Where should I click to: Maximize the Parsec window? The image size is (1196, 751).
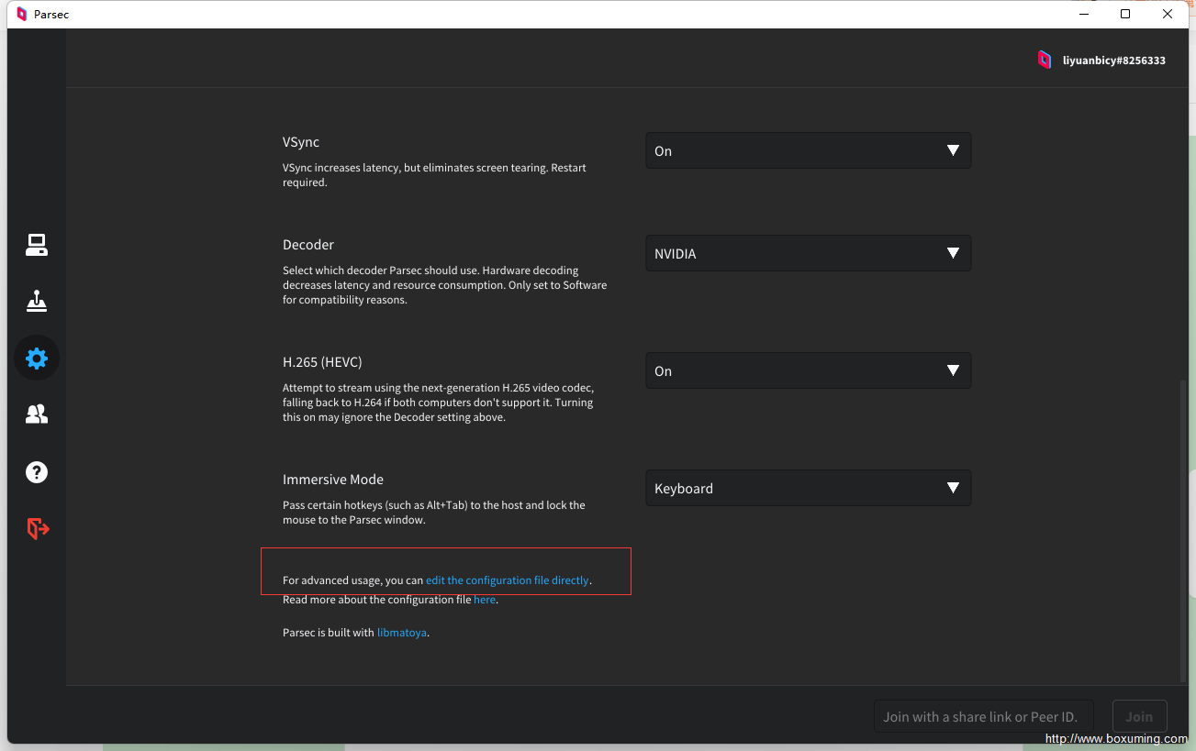(1125, 14)
